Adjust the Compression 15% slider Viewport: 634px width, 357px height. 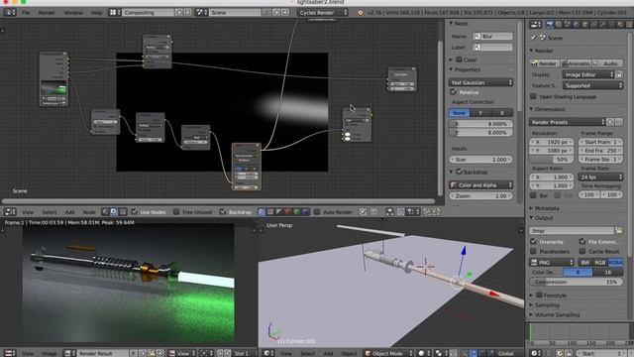point(577,282)
